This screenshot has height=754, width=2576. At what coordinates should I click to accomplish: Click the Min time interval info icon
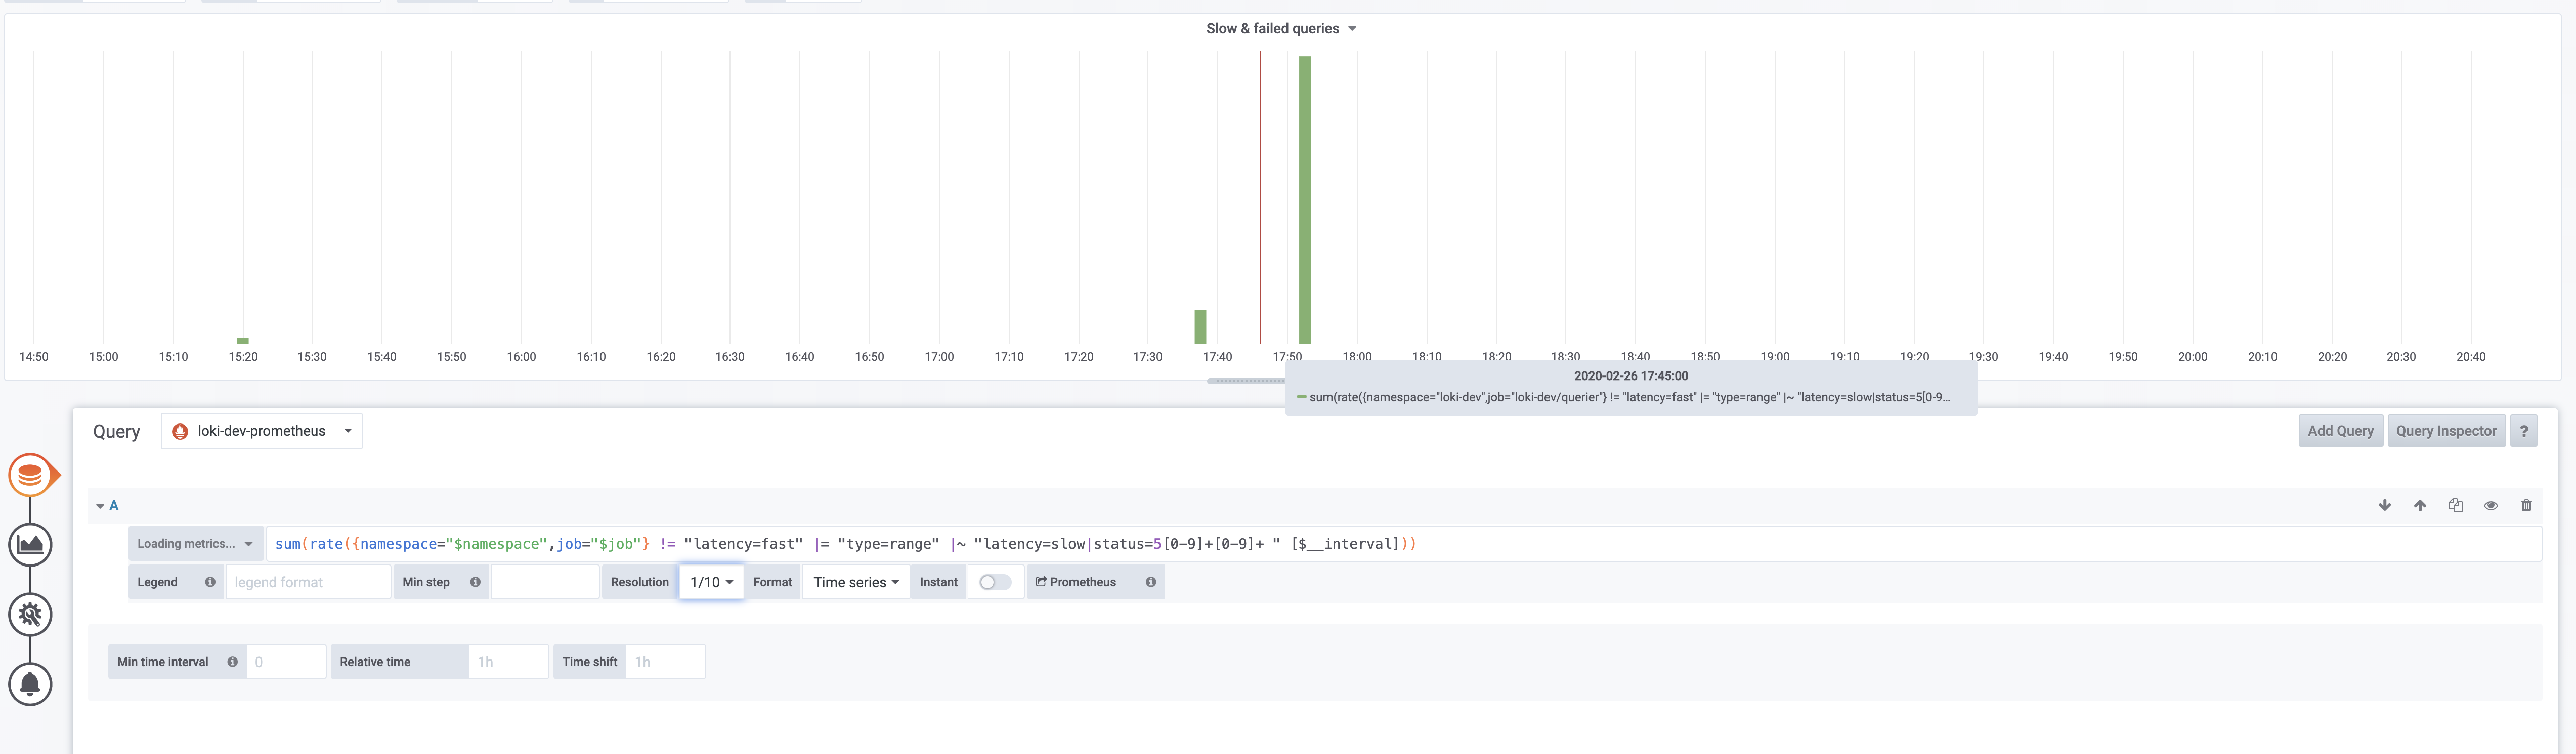[232, 662]
